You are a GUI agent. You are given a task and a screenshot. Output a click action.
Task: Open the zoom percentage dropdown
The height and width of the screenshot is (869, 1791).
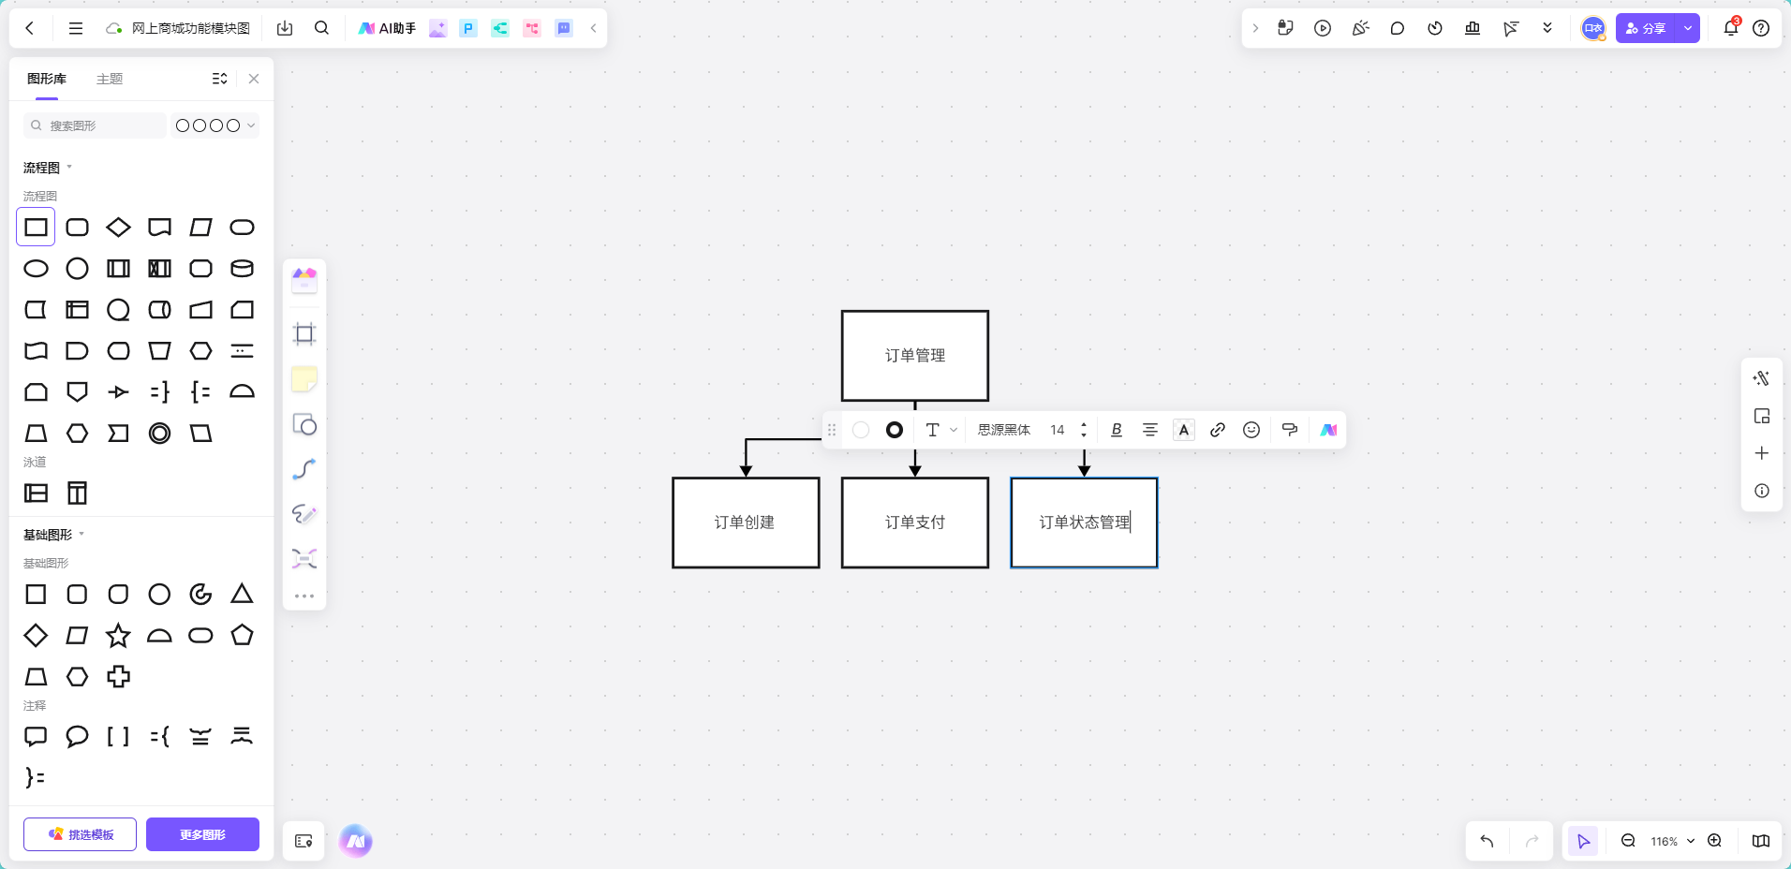[x=1673, y=841]
